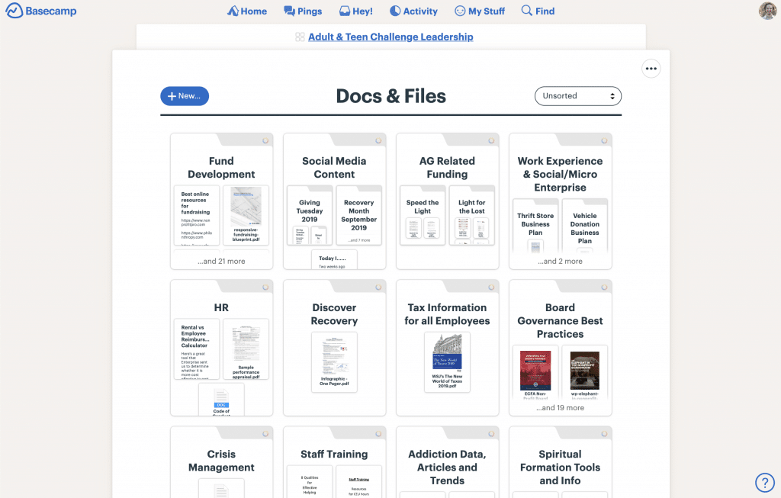
Task: Click the color dot on Crisis Management folder
Action: pyautogui.click(x=265, y=434)
